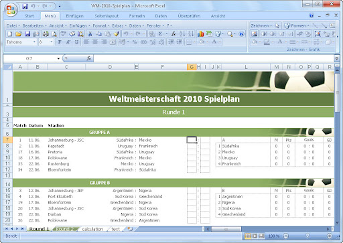Click the first sheet navigation arrow
343x243 pixels.
click(6, 229)
